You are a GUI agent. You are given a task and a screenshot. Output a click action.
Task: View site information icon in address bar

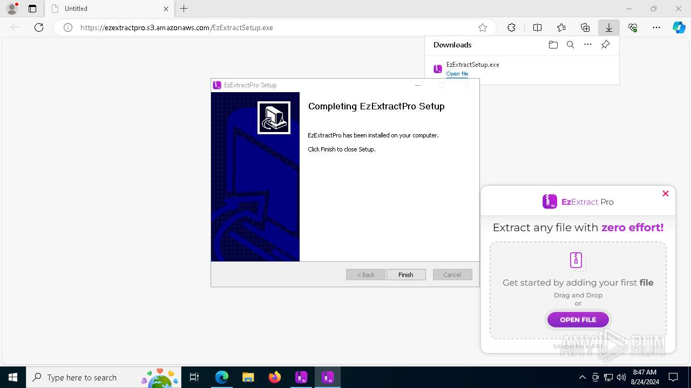(68, 27)
